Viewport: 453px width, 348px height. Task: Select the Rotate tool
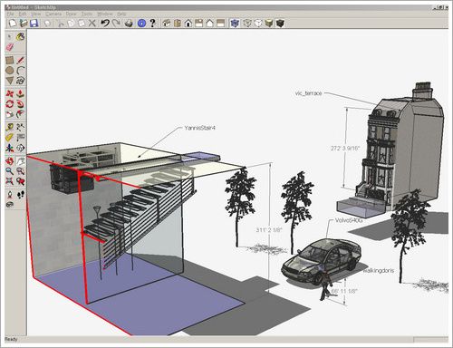point(10,104)
